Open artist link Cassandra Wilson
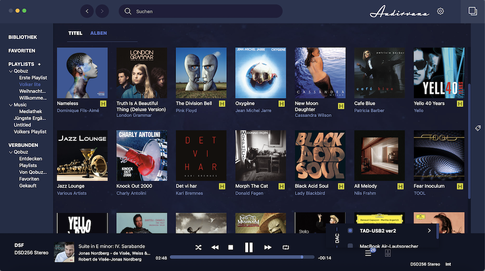 pos(313,115)
